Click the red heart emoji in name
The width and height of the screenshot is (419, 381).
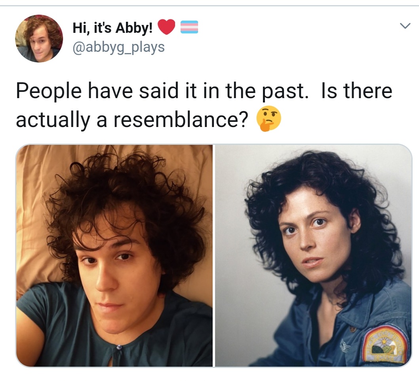pyautogui.click(x=166, y=27)
